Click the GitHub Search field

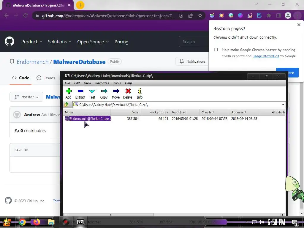194,42
